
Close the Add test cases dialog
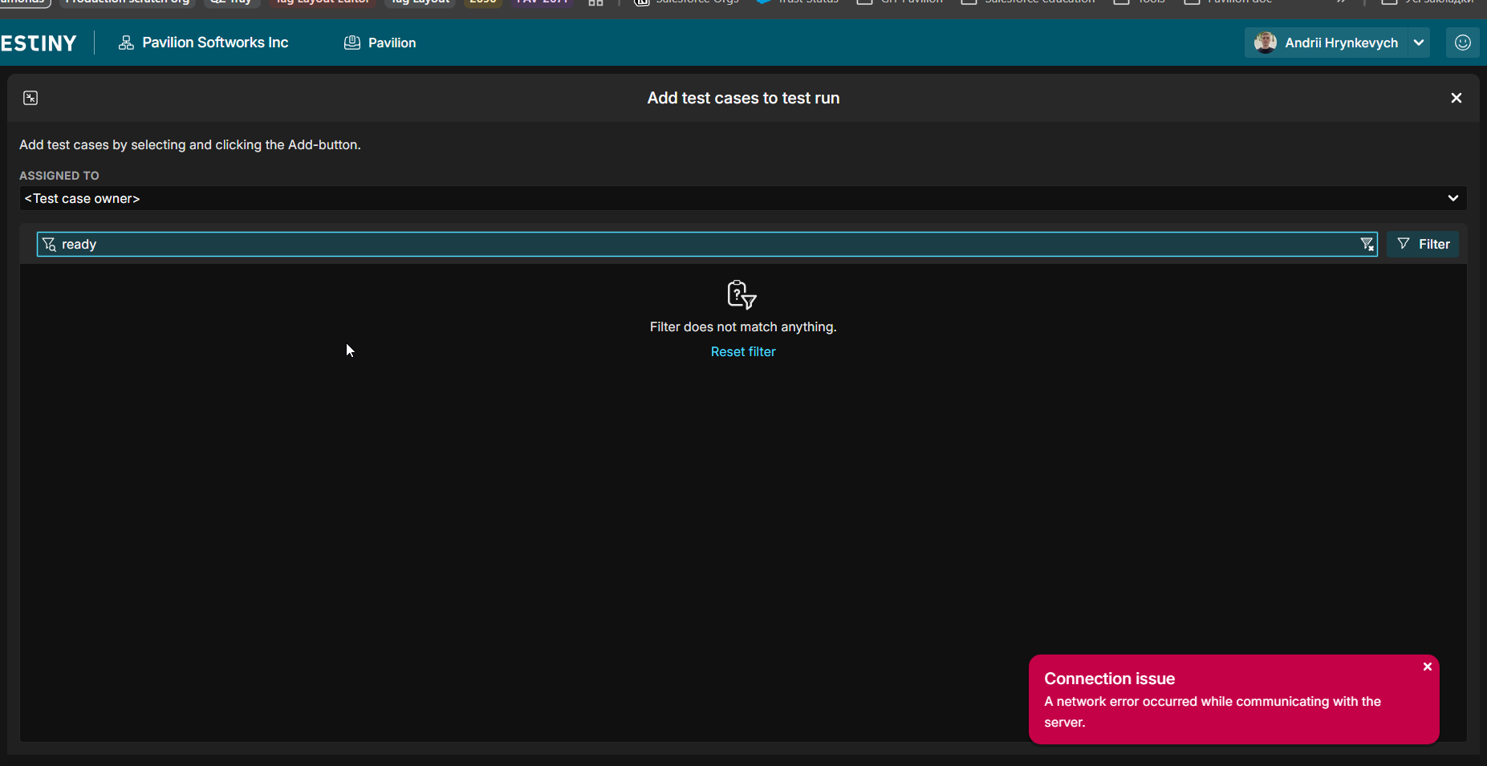tap(1456, 98)
